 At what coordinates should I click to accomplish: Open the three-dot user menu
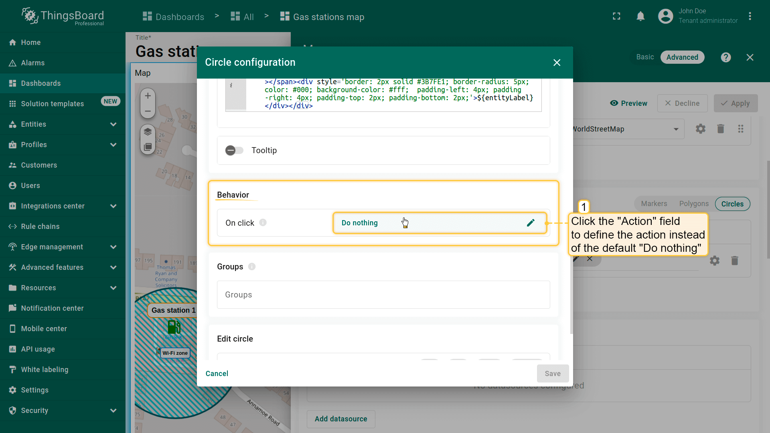[750, 16]
